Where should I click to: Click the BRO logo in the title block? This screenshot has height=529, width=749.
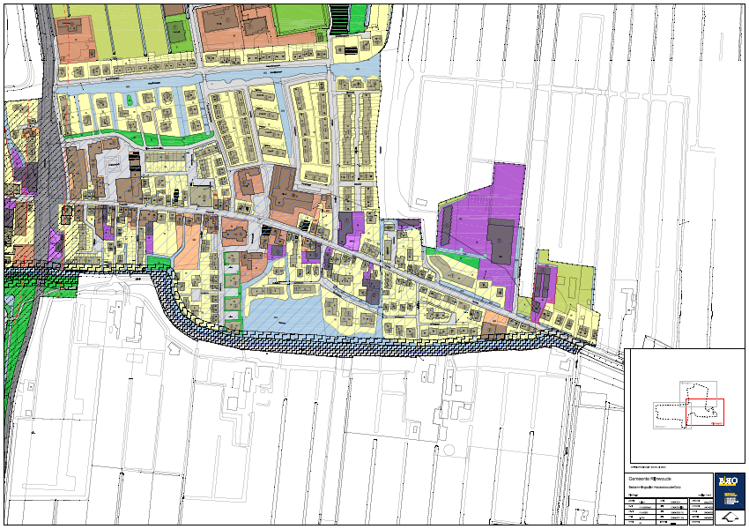728,481
